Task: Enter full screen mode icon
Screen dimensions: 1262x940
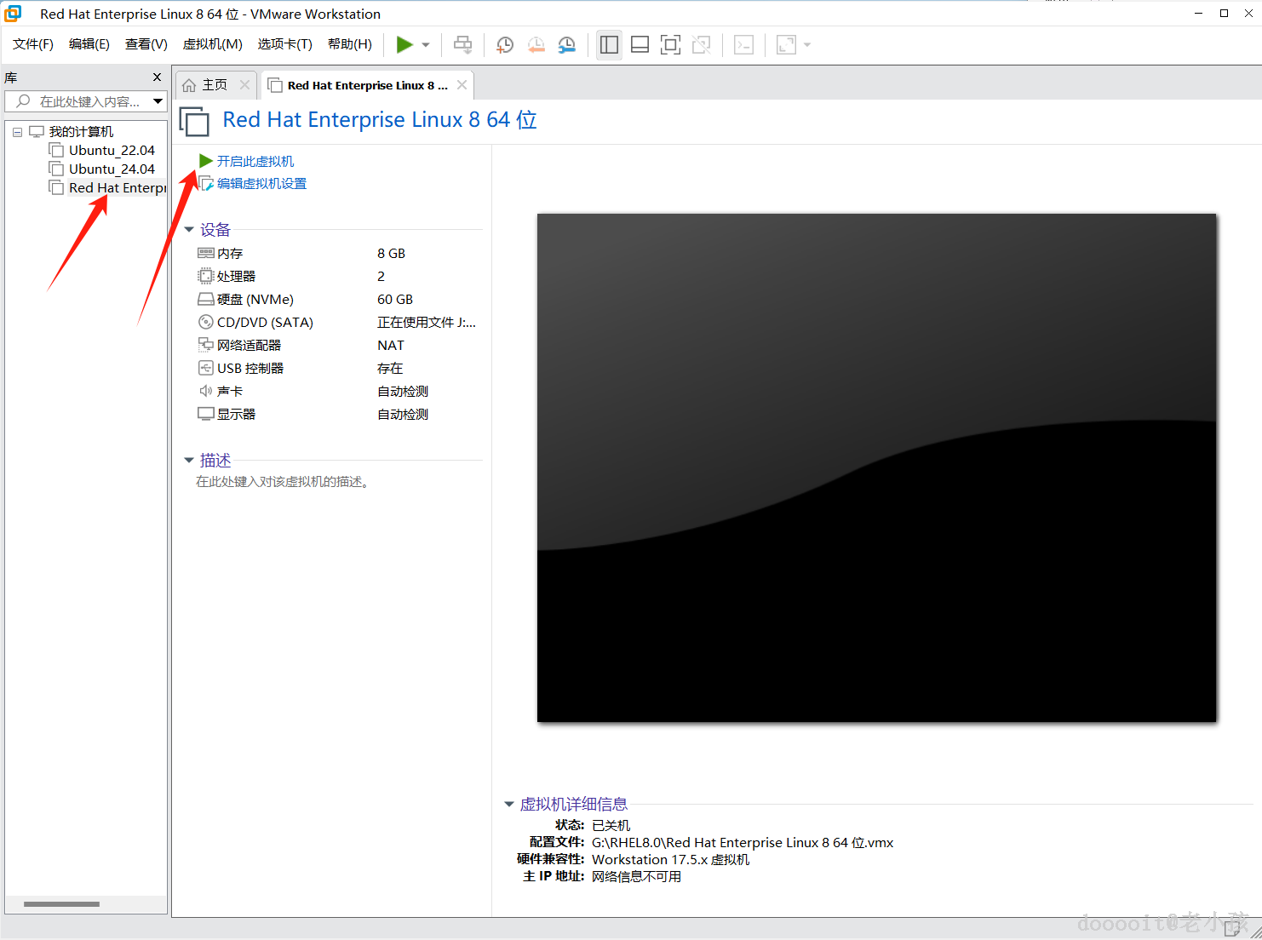Action: [670, 44]
